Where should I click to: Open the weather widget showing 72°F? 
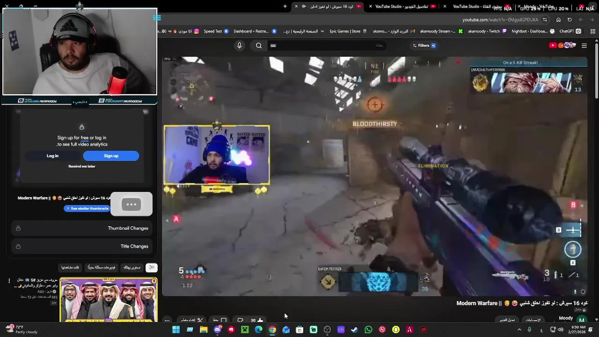(x=21, y=330)
